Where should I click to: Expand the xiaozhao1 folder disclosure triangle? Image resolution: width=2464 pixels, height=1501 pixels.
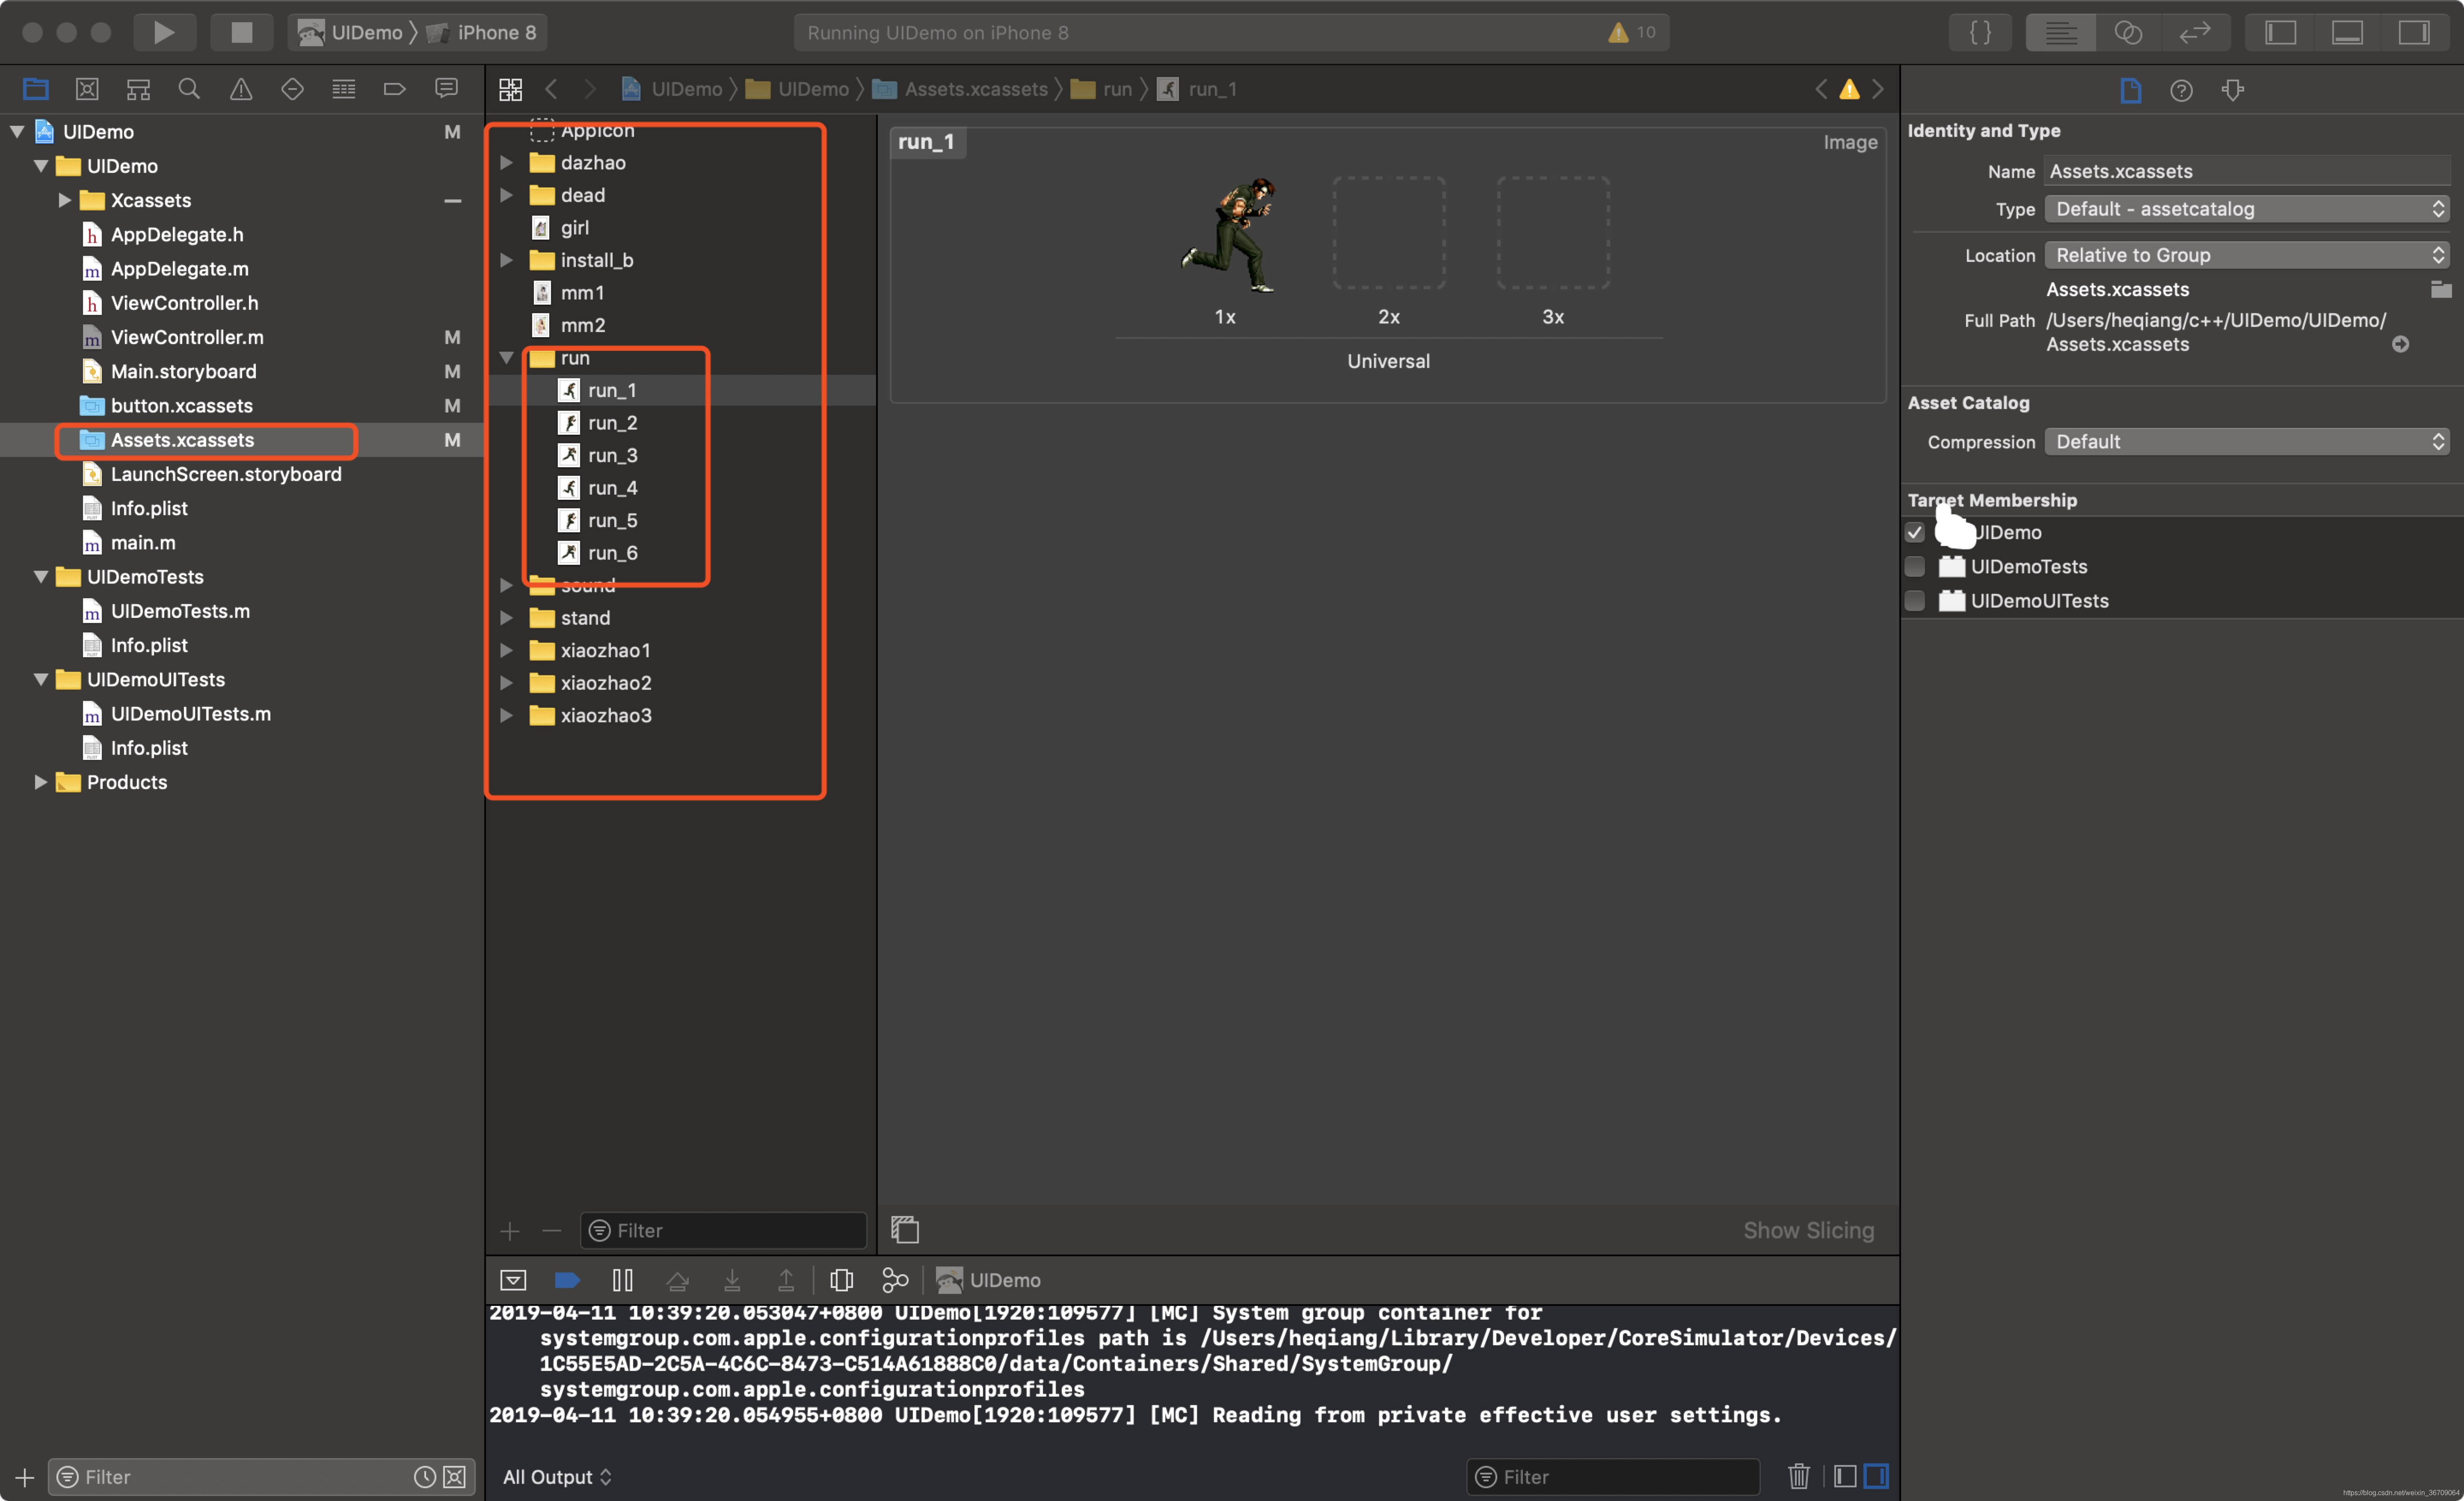(x=506, y=650)
